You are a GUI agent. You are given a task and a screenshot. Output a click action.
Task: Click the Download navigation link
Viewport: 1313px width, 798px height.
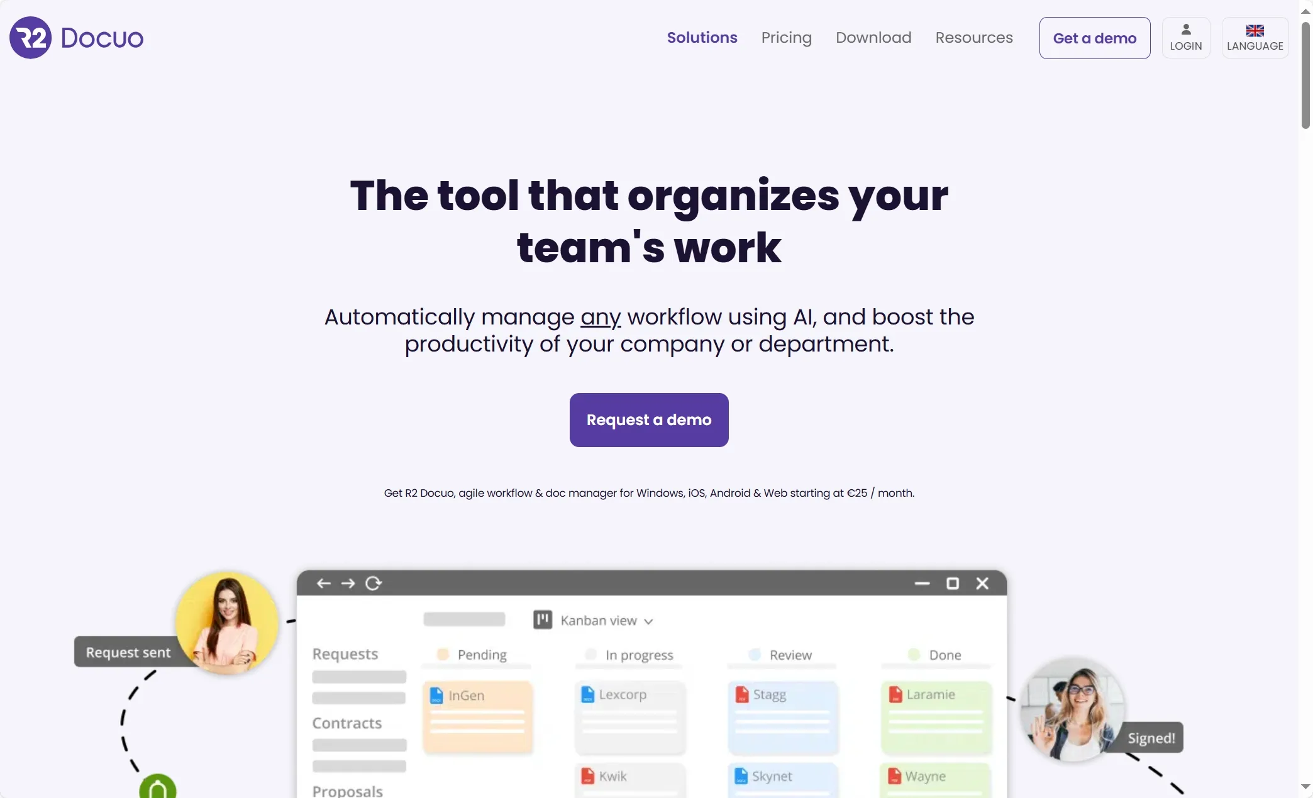874,38
